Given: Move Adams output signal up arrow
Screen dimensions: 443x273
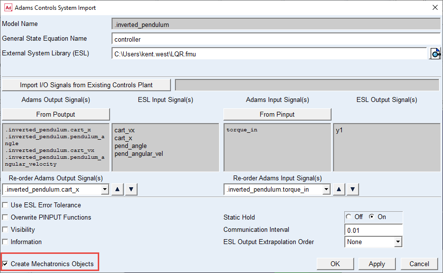Looking at the screenshot, I should (x=117, y=189).
